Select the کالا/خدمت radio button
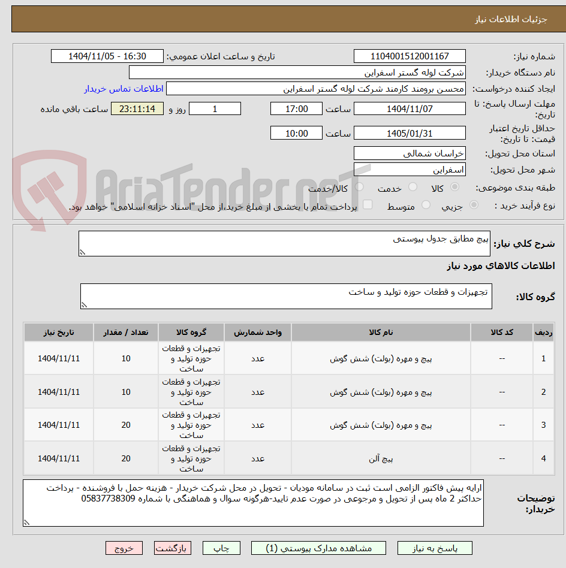This screenshot has width=566, height=568. tap(359, 187)
